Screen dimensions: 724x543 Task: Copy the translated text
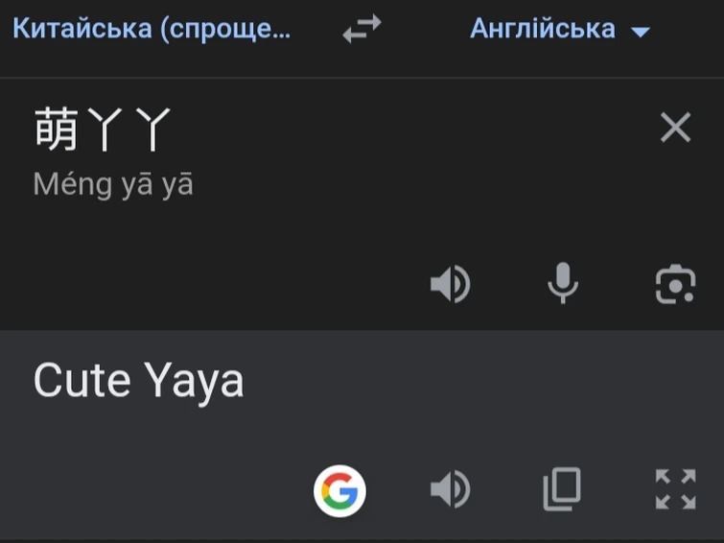click(x=562, y=490)
